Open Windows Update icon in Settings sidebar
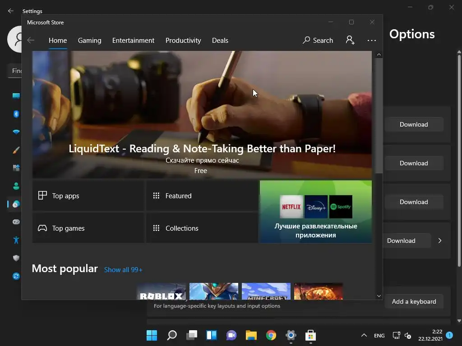Screen dimensions: 462x346 [x=16, y=276]
